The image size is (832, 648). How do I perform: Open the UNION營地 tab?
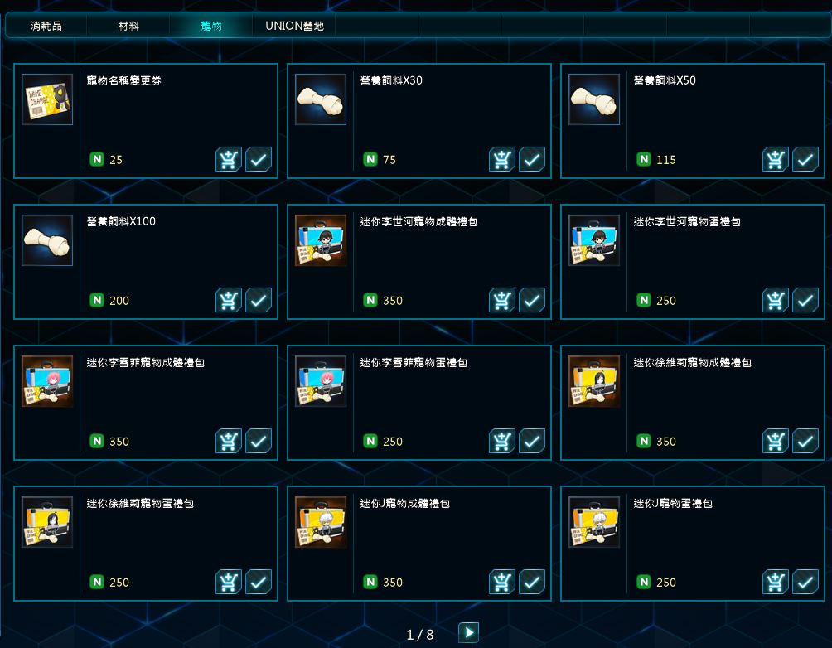coord(294,26)
